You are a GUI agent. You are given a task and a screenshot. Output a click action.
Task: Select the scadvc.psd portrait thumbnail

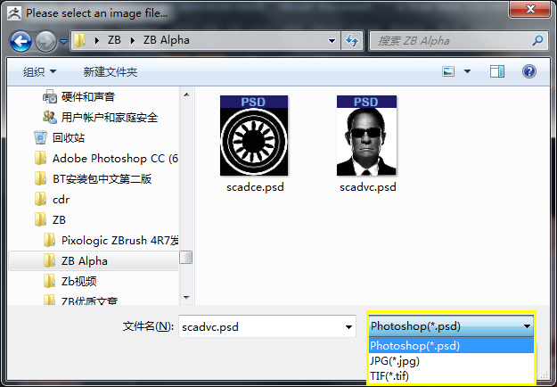(x=366, y=136)
